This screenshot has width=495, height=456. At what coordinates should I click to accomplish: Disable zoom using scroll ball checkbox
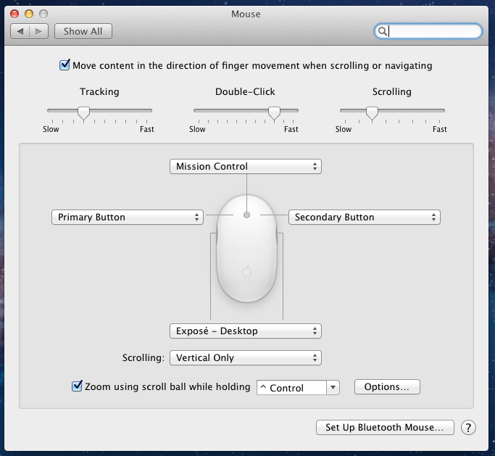[77, 386]
